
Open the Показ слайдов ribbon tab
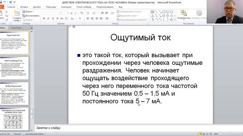coord(84,7)
